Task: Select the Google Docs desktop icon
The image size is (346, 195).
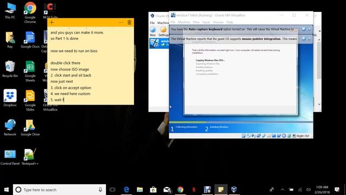Action: click(30, 40)
